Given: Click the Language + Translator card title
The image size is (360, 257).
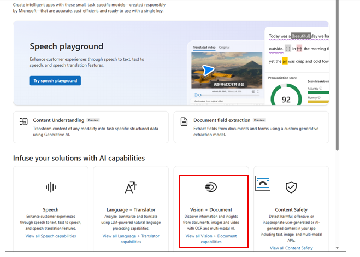Looking at the screenshot, I should point(131,209).
